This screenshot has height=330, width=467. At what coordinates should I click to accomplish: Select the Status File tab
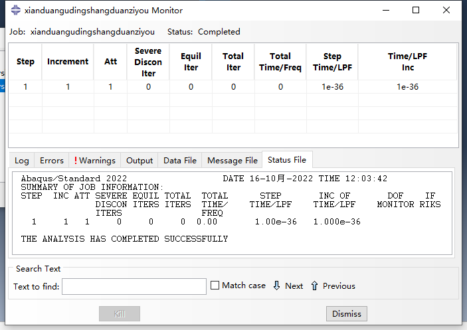[x=287, y=160]
